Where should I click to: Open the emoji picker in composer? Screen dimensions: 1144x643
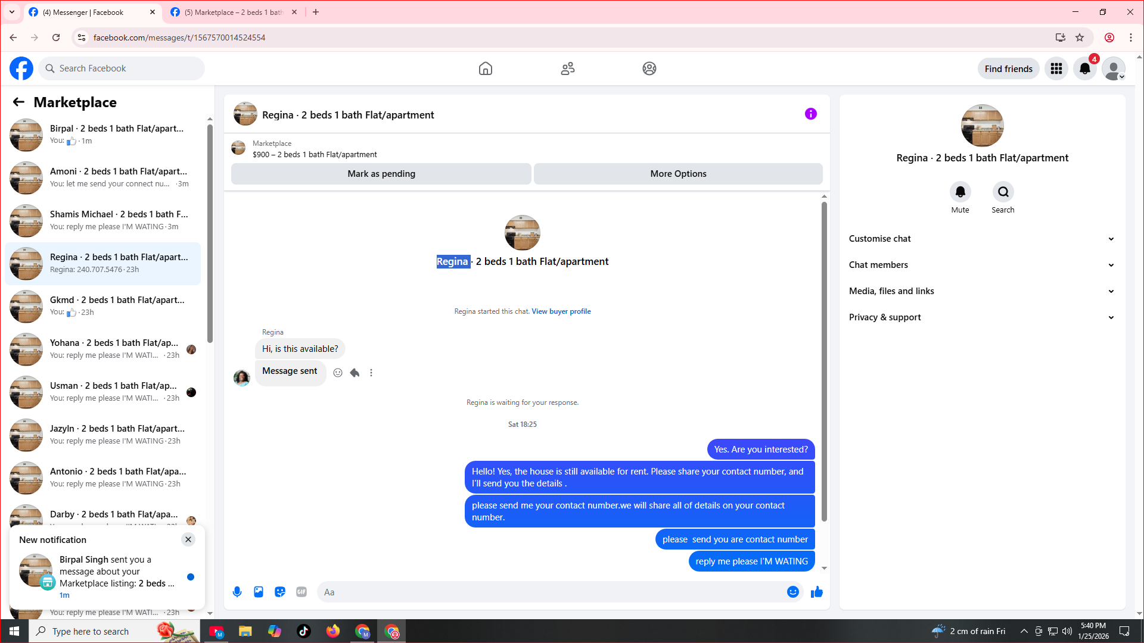point(793,592)
